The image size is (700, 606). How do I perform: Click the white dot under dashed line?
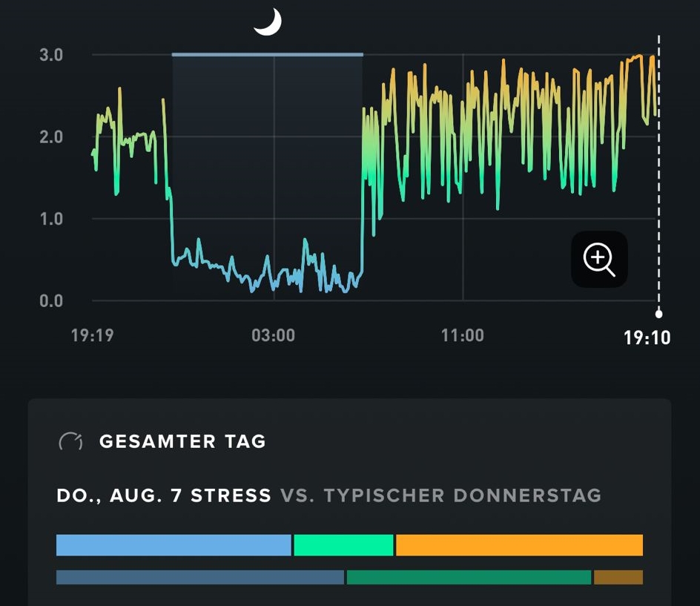click(x=658, y=314)
